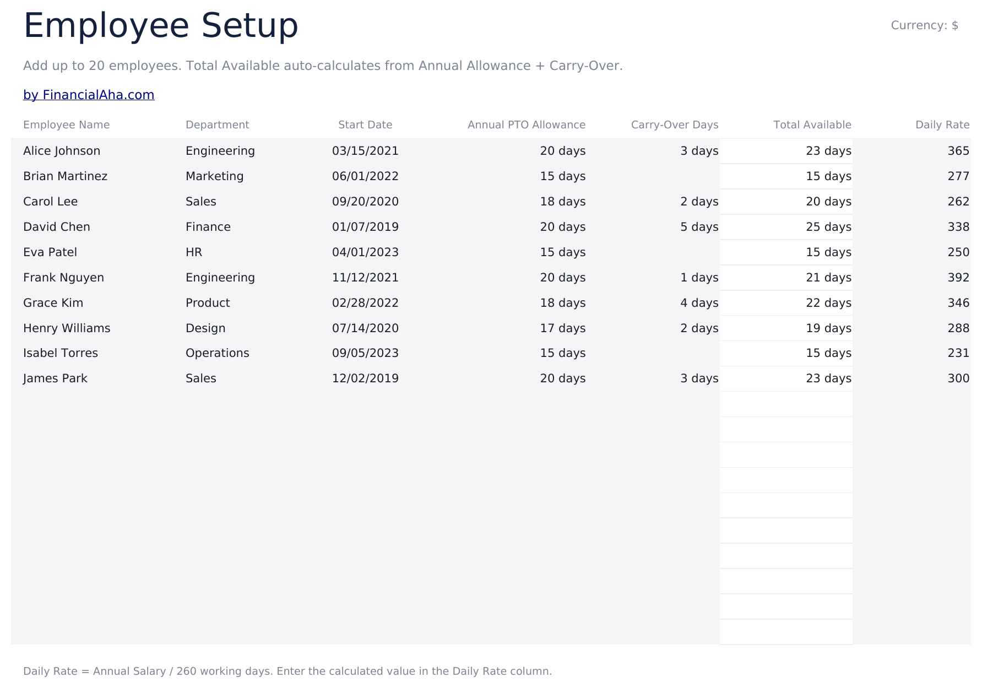This screenshot has height=688, width=982.
Task: Select daily rate 288
Action: click(x=958, y=328)
